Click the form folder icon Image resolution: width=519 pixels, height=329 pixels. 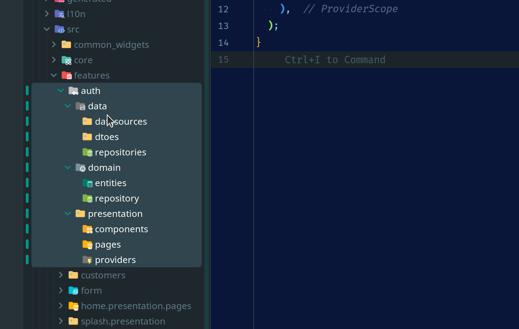(x=73, y=290)
